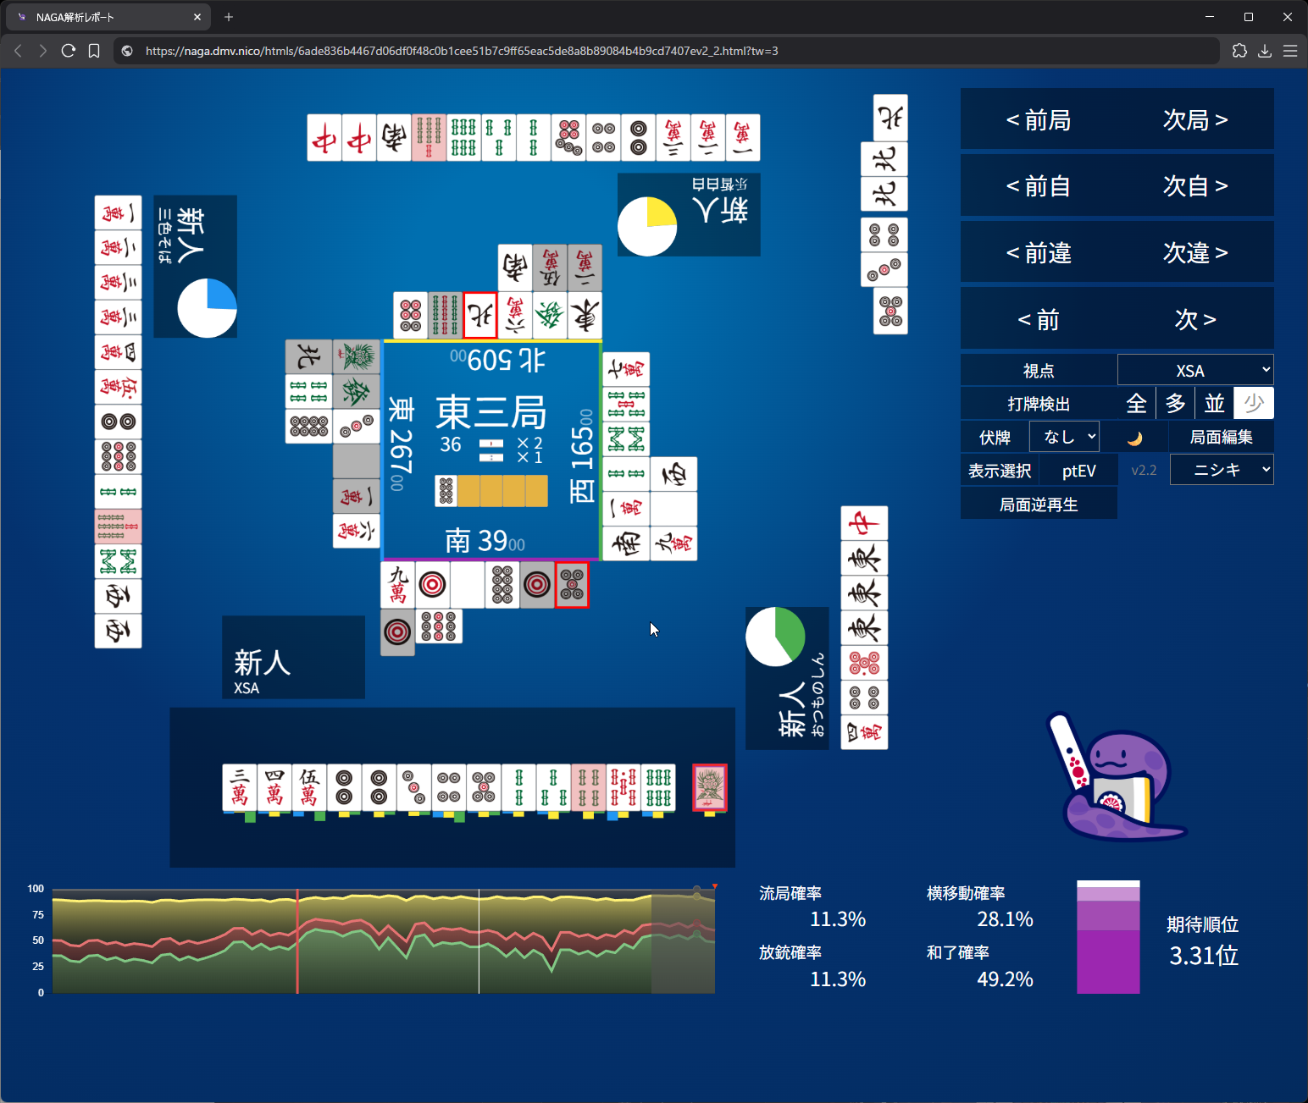The width and height of the screenshot is (1308, 1103).
Task: Click the 局面編集 board edit button
Action: (1221, 437)
